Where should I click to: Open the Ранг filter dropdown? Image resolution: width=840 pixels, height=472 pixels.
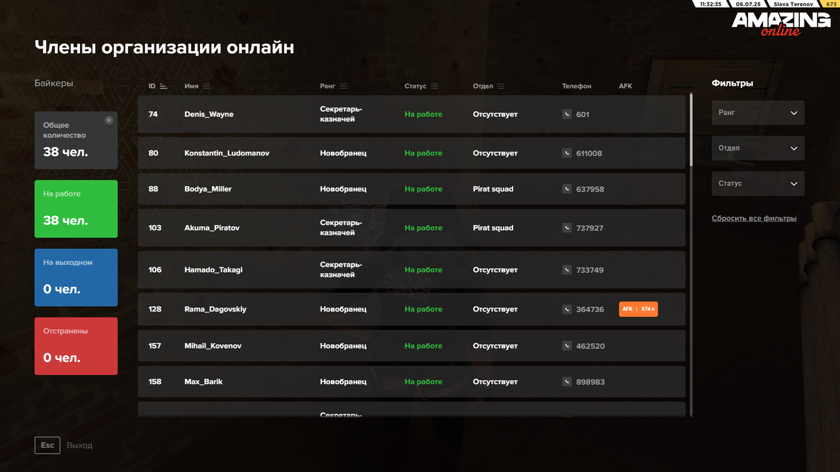point(758,112)
